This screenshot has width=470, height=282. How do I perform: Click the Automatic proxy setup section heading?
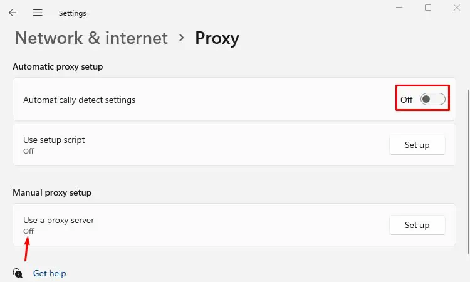58,66
